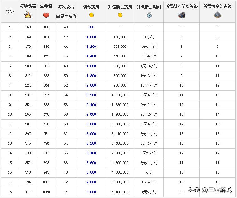Click the 升级所需时间 header text

pos(149,7)
